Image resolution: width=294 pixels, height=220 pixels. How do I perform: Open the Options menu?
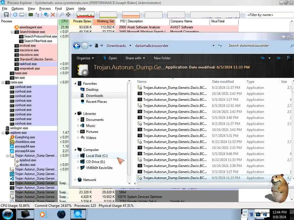tap(18, 9)
